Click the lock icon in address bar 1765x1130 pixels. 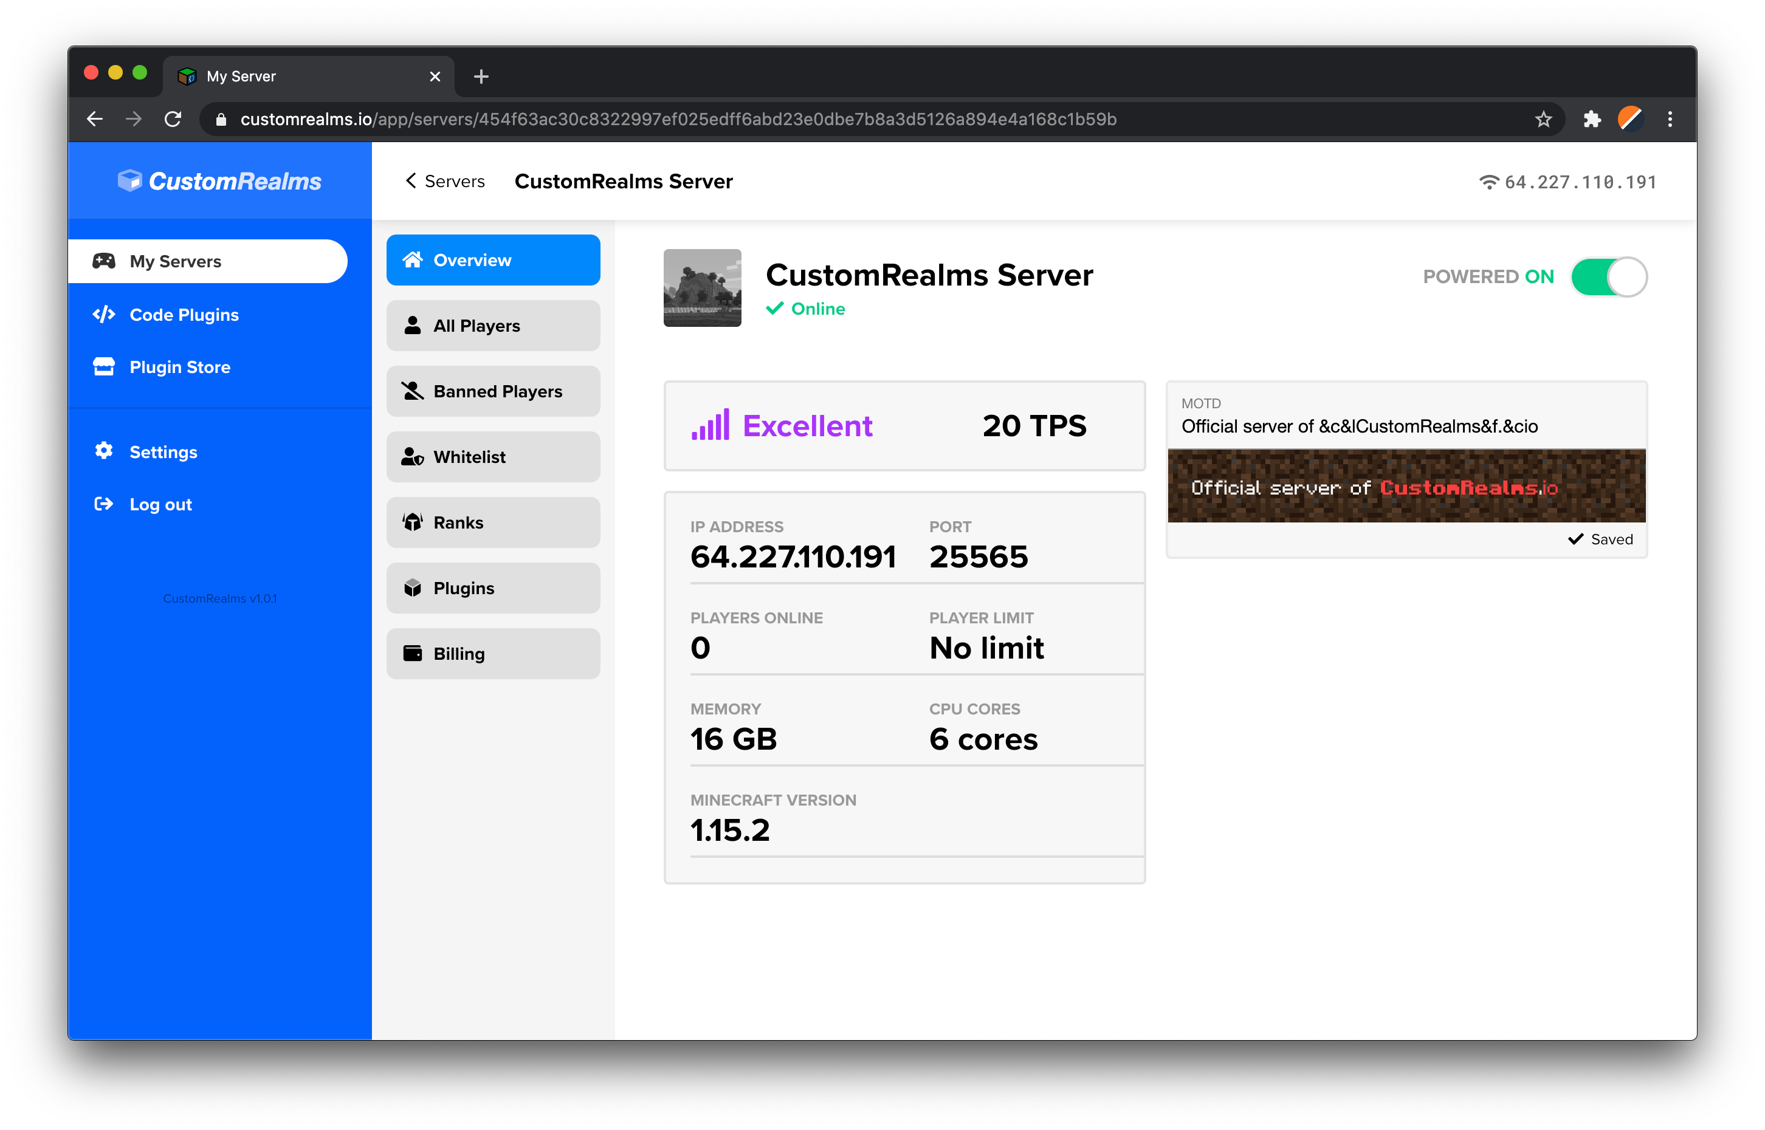tap(221, 119)
